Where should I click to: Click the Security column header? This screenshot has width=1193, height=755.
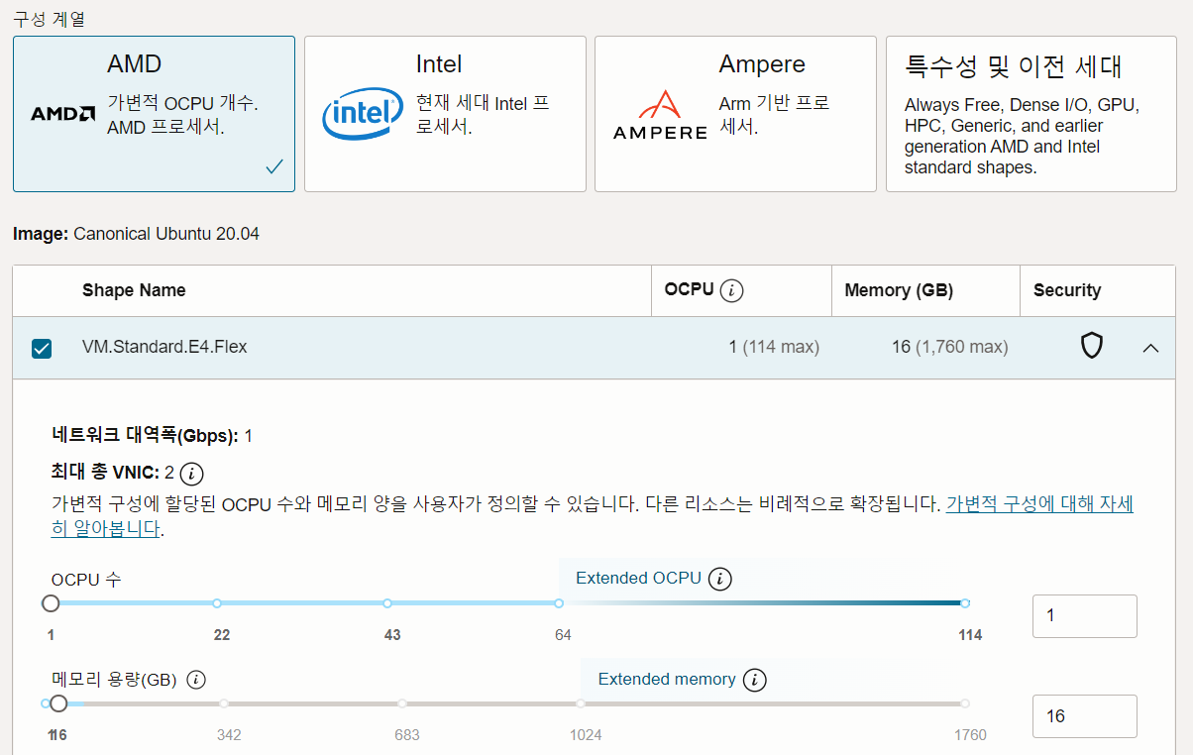pyautogui.click(x=1067, y=290)
